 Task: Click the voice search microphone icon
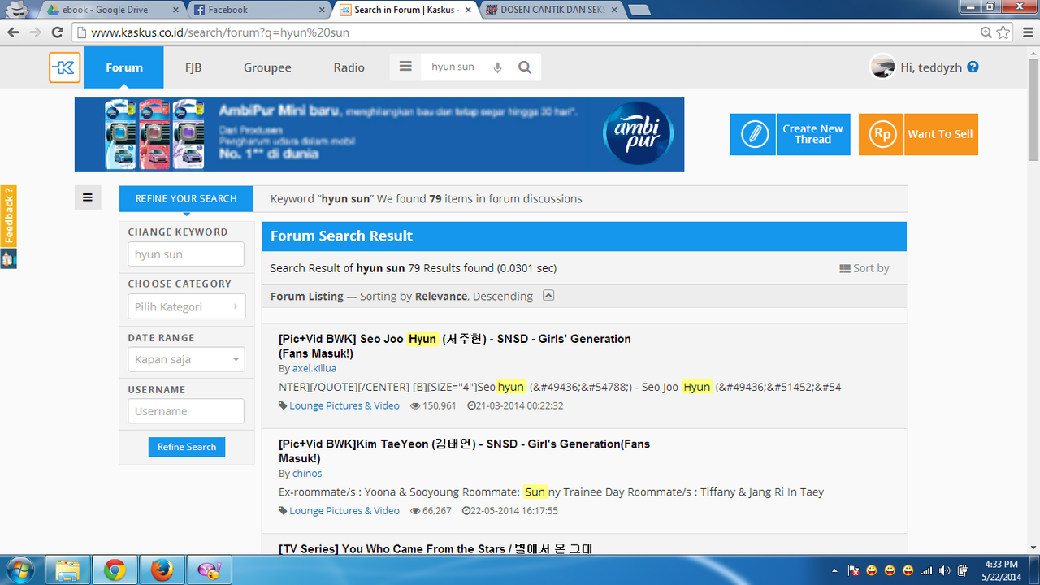point(497,67)
